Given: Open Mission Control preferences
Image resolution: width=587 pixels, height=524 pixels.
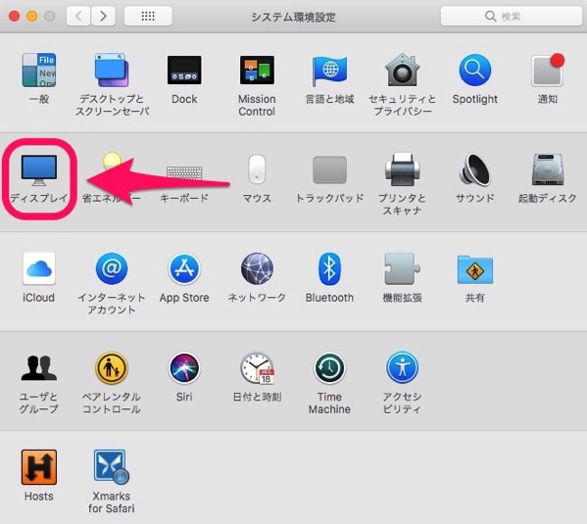Looking at the screenshot, I should (257, 71).
